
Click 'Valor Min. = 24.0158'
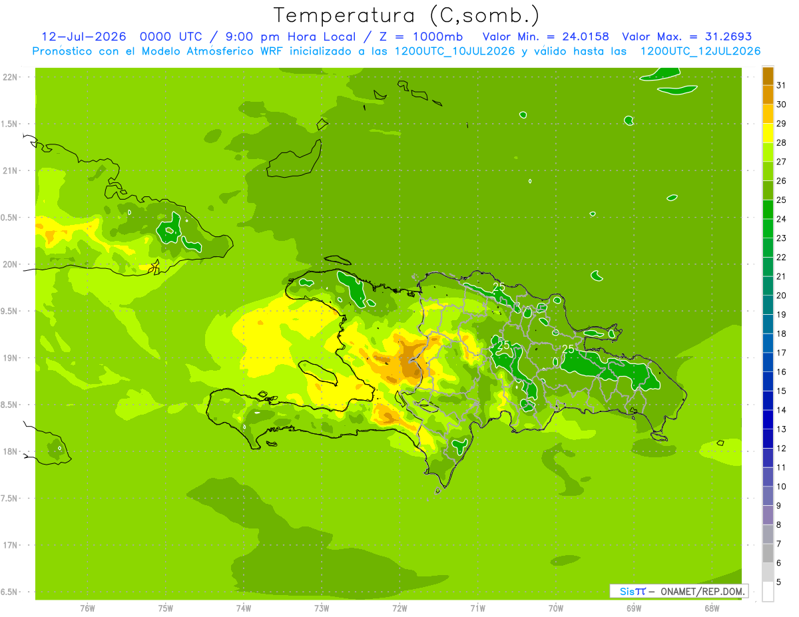click(546, 37)
